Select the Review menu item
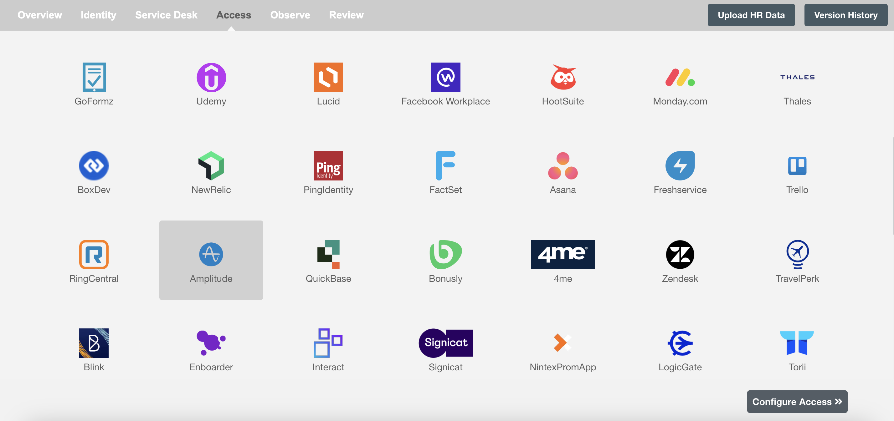Image resolution: width=894 pixels, height=421 pixels. pyautogui.click(x=346, y=15)
